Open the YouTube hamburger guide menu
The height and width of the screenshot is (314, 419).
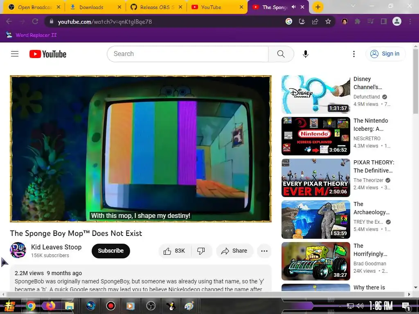pyautogui.click(x=15, y=54)
